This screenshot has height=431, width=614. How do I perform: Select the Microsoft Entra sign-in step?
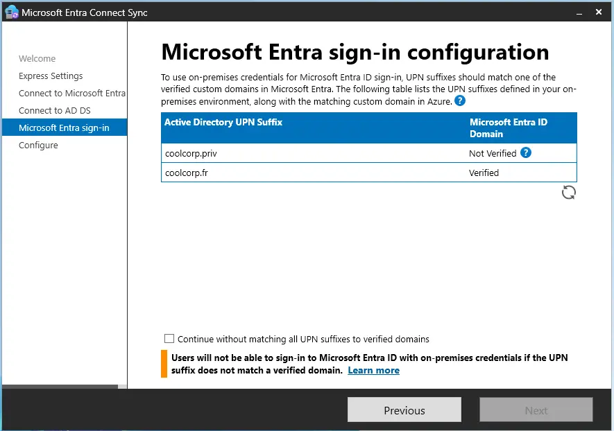tap(64, 128)
